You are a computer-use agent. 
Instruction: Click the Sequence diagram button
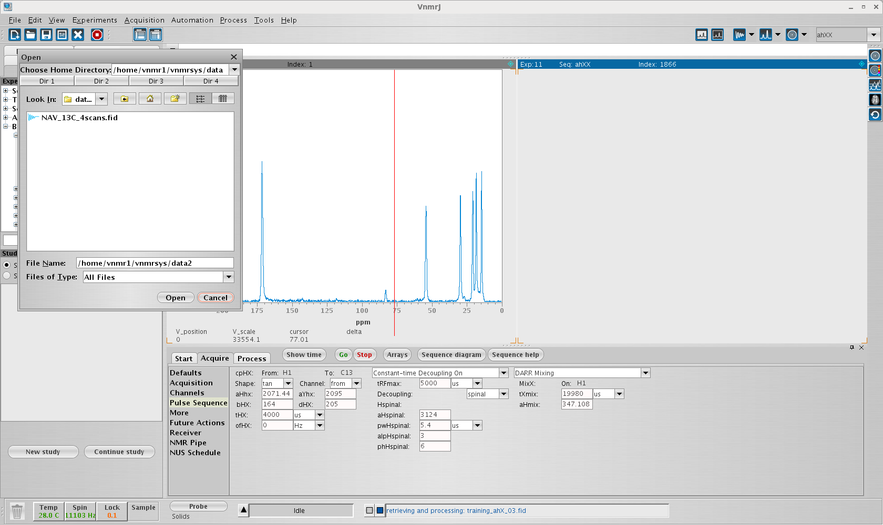(x=451, y=355)
